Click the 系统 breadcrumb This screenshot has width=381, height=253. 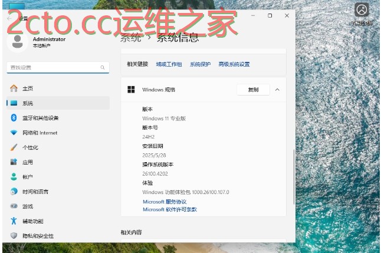click(x=131, y=38)
